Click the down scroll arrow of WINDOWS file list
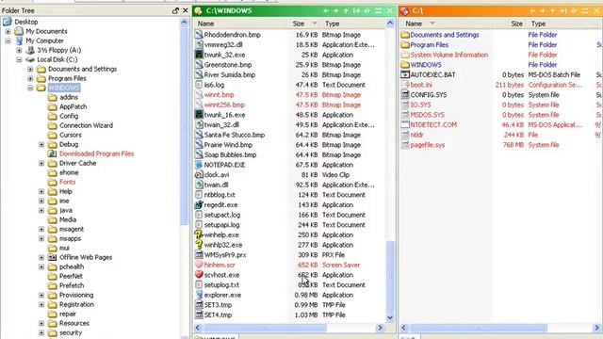 (390, 317)
